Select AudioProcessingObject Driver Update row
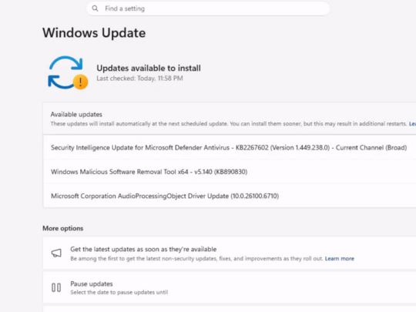Image resolution: width=416 pixels, height=312 pixels. click(x=230, y=196)
